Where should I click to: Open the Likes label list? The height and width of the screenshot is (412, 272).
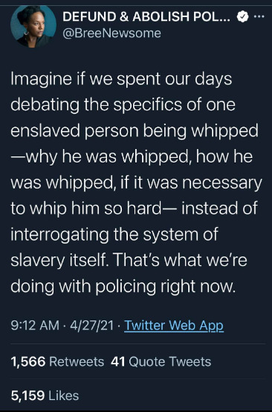[x=64, y=396]
